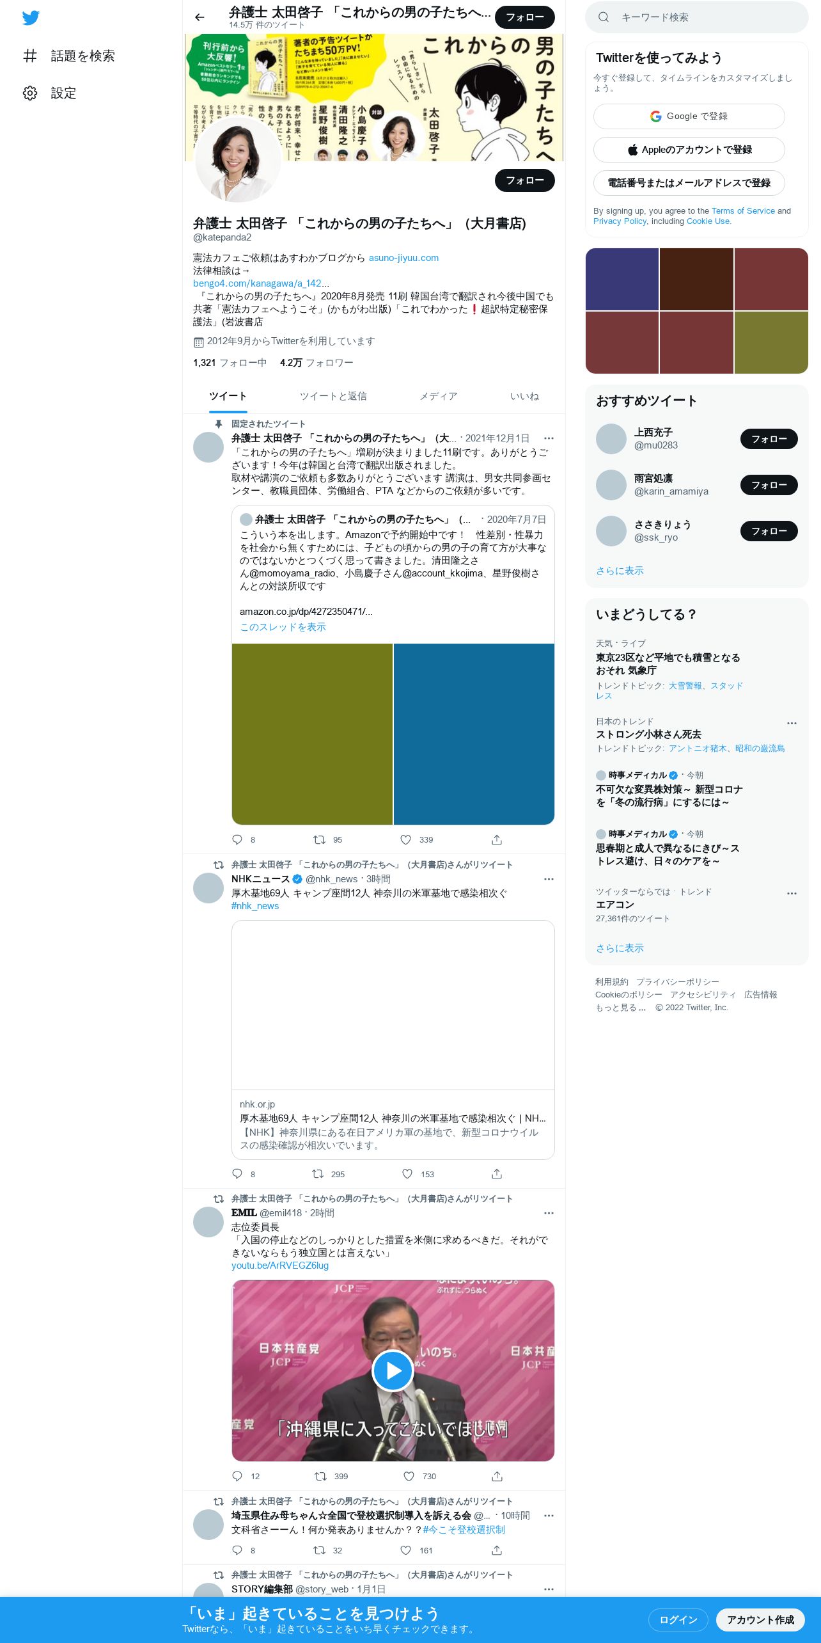
Task: Click the search magnifier icon
Action: click(603, 17)
